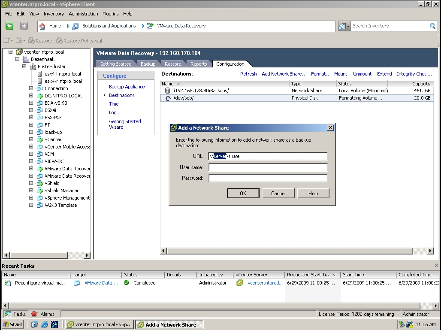Switch to the Reports tab
441x330 pixels.
(x=199, y=64)
